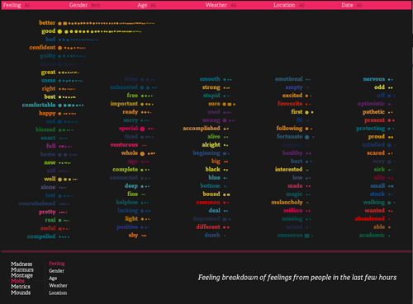Click the feeling word 'helpless'
This screenshot has width=413, height=304.
tap(127, 202)
